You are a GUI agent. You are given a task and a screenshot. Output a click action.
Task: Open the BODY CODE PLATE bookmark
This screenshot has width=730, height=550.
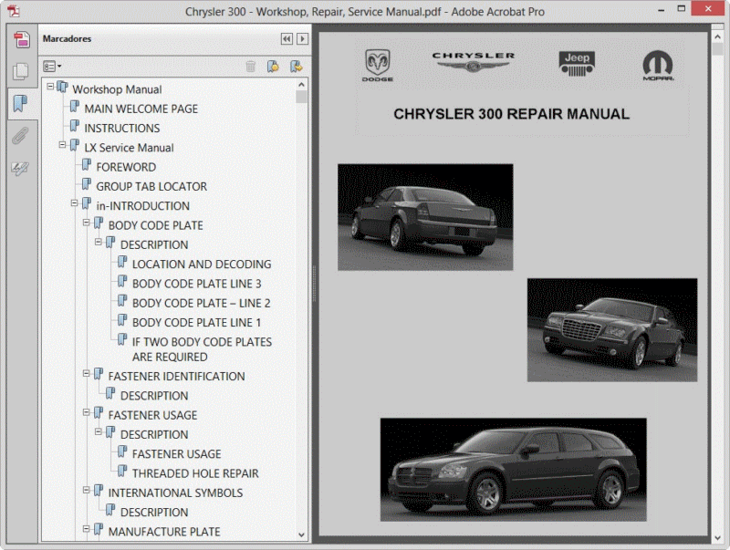[x=155, y=225]
